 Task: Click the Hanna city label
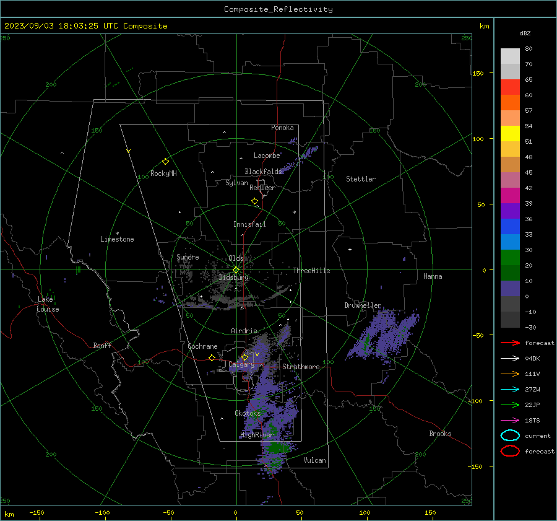click(433, 276)
